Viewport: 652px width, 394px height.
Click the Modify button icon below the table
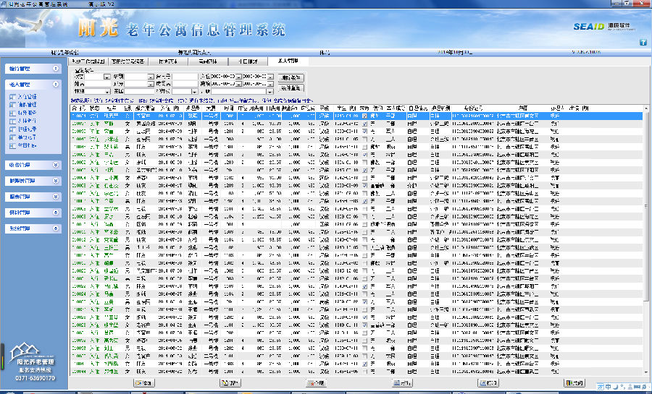point(225,382)
